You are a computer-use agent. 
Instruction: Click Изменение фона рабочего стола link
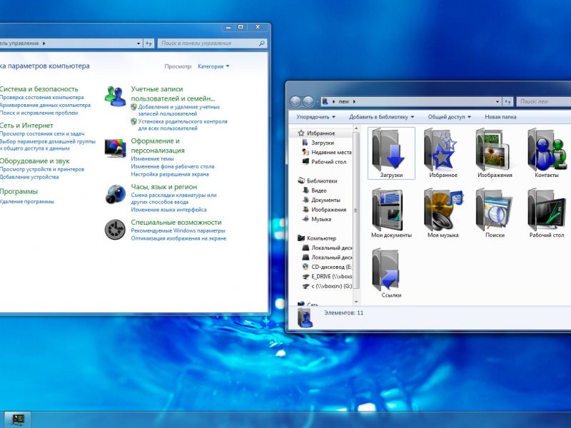(x=173, y=166)
